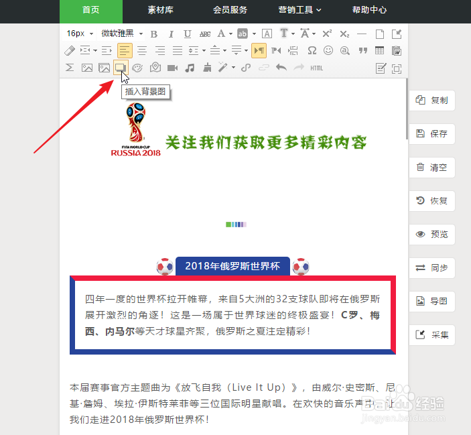
Task: Click the 复制 button
Action: click(432, 101)
